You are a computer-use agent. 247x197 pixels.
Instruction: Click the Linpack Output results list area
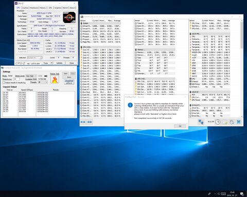tap(39, 104)
